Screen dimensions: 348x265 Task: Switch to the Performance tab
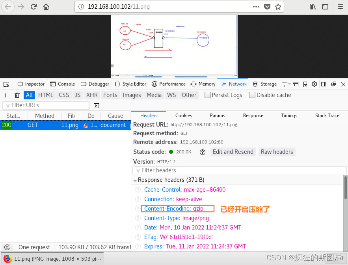click(169, 84)
